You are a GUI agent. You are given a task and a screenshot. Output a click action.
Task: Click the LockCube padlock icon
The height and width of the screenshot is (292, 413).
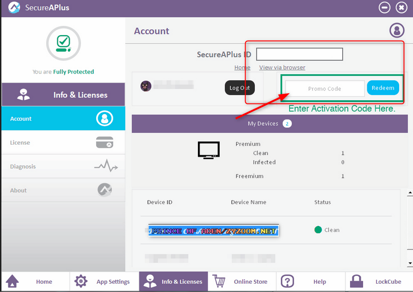356,281
